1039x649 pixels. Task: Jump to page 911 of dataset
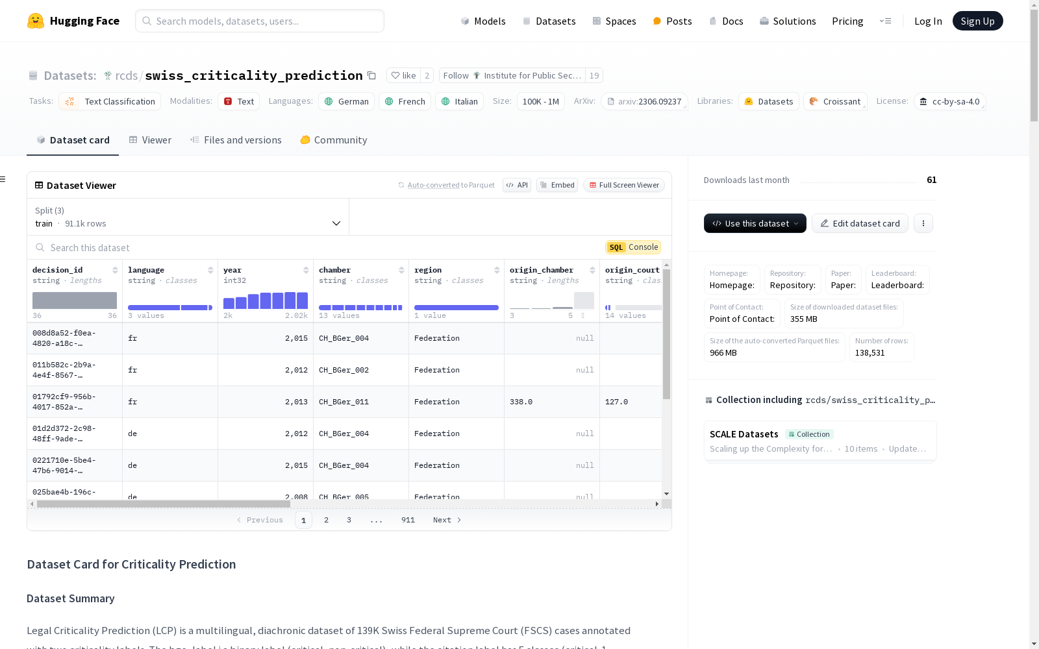click(x=408, y=520)
